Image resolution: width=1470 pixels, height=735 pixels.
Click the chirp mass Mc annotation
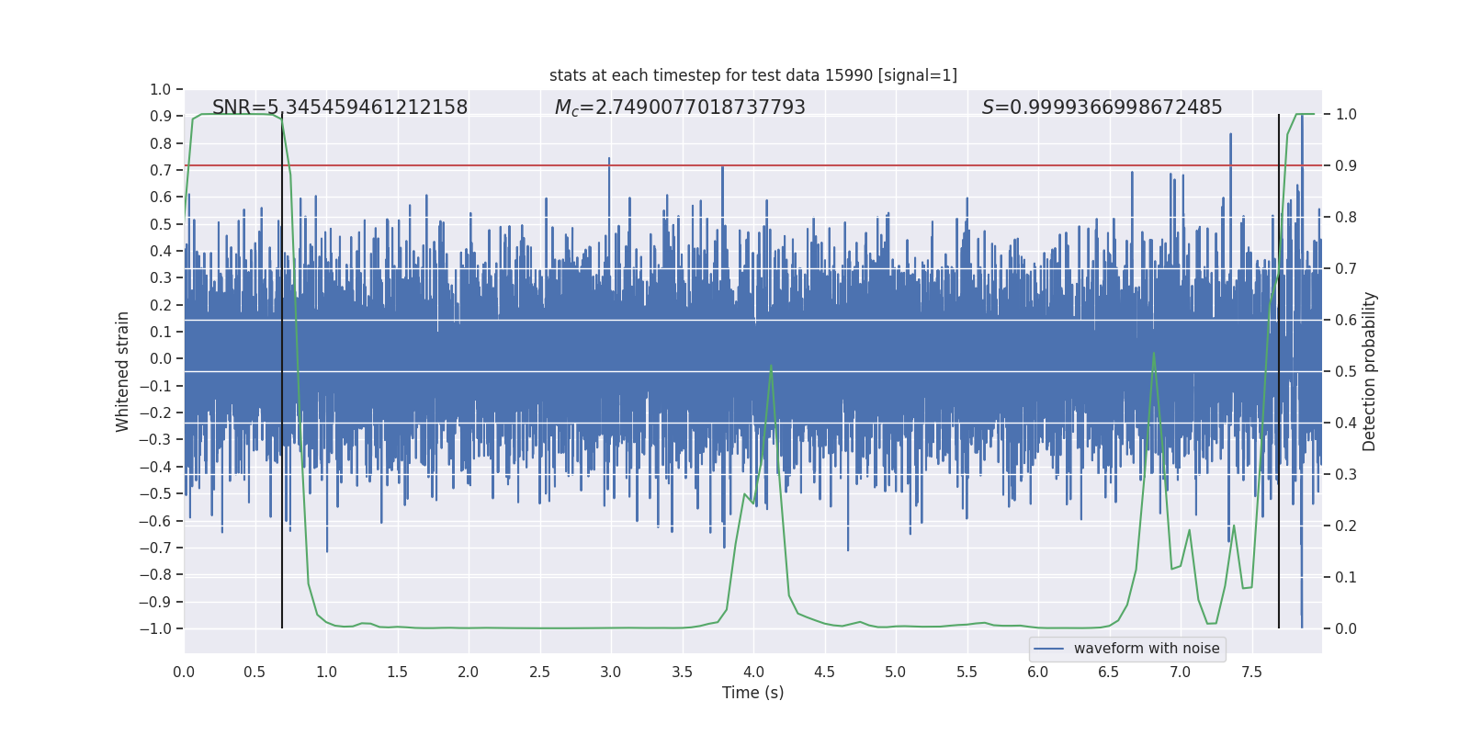(680, 107)
